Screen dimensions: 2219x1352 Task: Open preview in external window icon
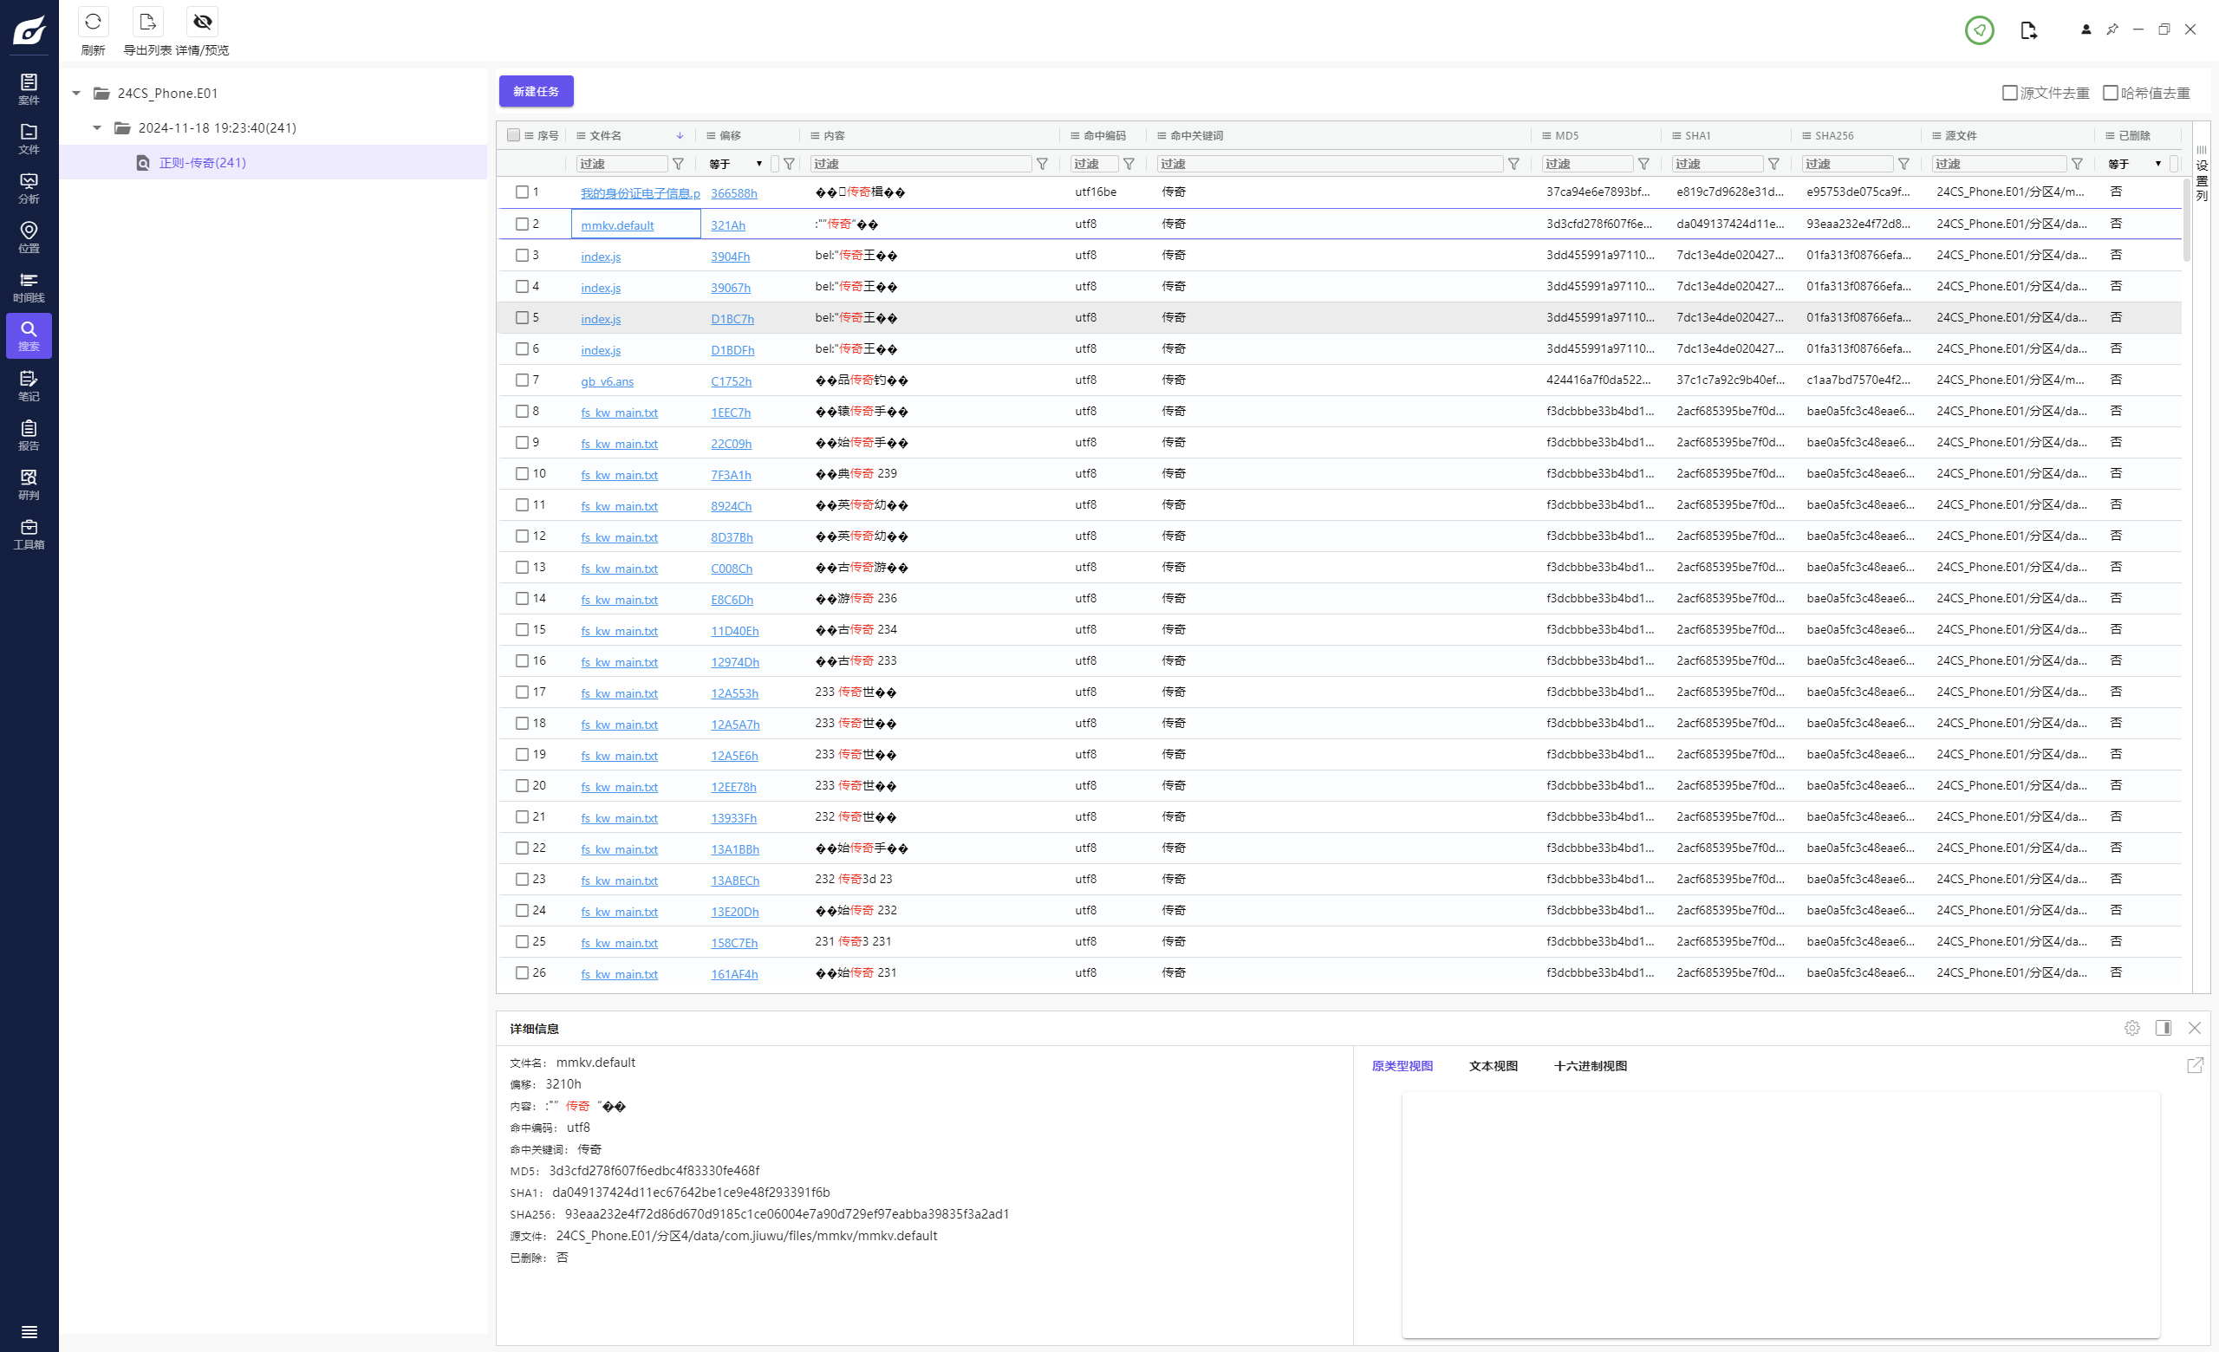(x=2195, y=1065)
